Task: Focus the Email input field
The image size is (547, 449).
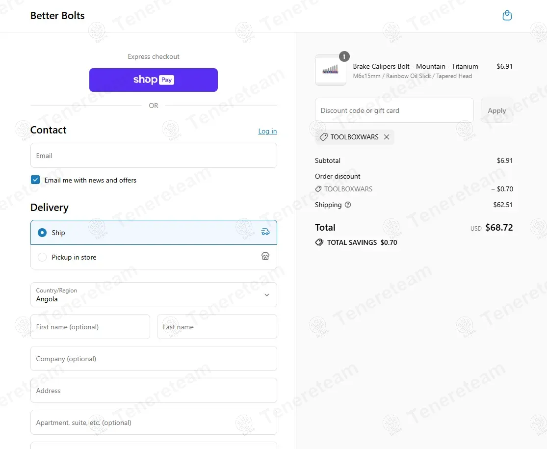Action: 154,156
